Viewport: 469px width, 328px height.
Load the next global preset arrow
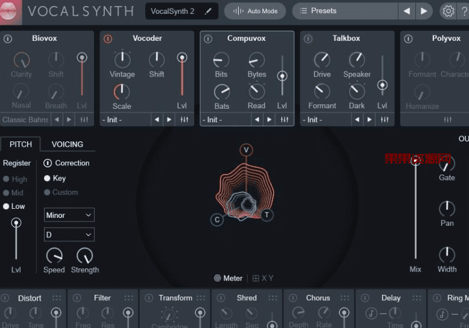[424, 11]
